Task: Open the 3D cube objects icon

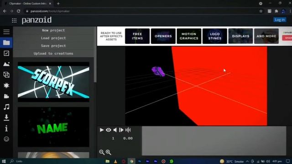Action: tap(6, 75)
